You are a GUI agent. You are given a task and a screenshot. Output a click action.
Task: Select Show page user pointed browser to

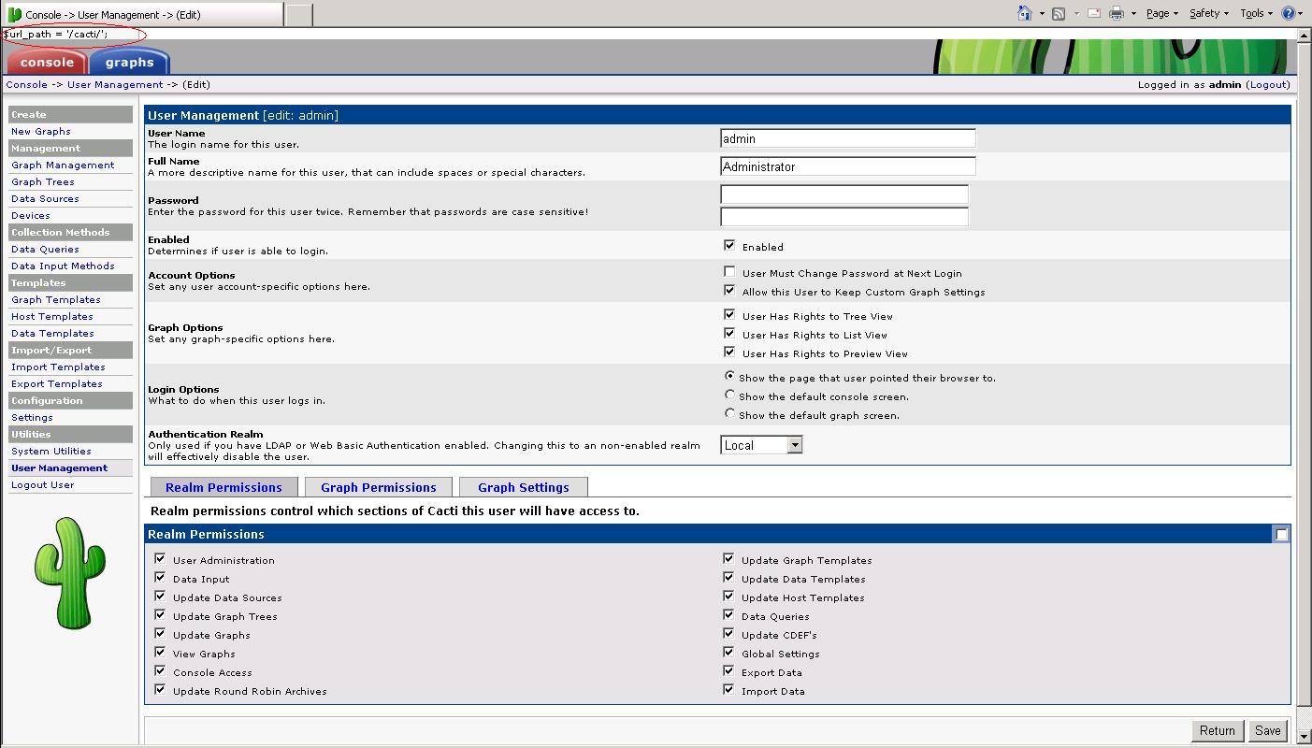(729, 376)
